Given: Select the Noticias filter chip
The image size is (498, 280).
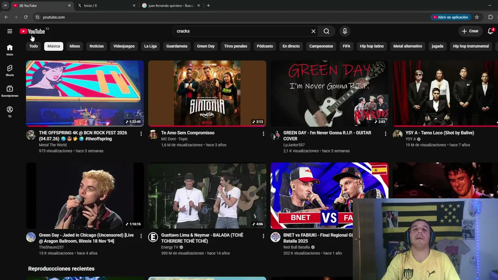Looking at the screenshot, I should coord(96,46).
